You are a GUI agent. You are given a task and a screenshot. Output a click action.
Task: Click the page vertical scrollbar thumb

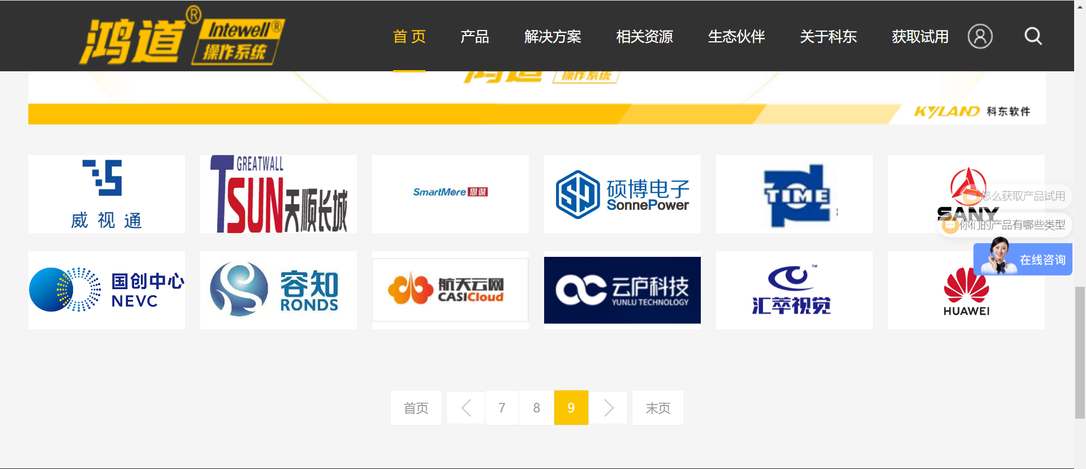pyautogui.click(x=1080, y=352)
